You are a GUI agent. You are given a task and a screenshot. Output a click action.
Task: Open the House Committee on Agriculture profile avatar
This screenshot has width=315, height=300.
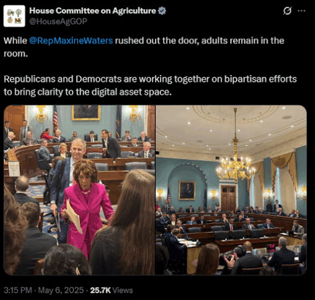click(14, 16)
